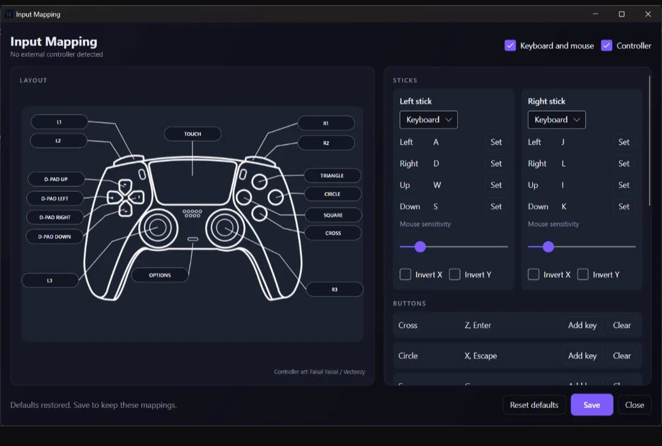
Task: Select the CROSS label in layout
Action: click(333, 233)
